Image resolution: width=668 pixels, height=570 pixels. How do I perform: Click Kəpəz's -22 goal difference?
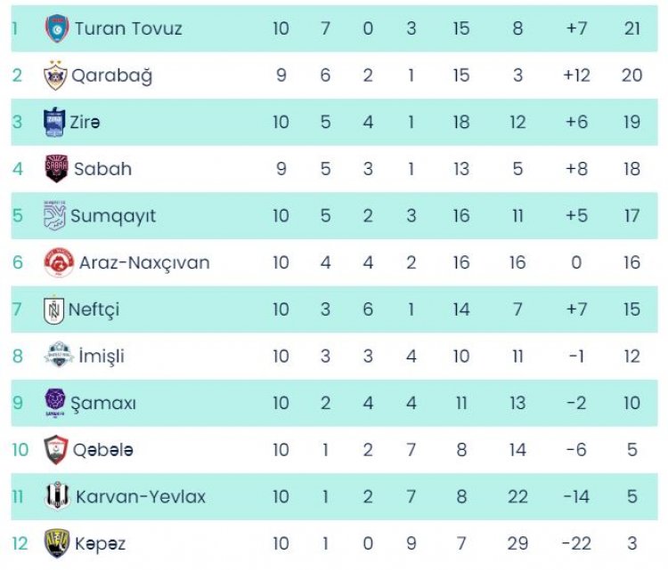(576, 543)
